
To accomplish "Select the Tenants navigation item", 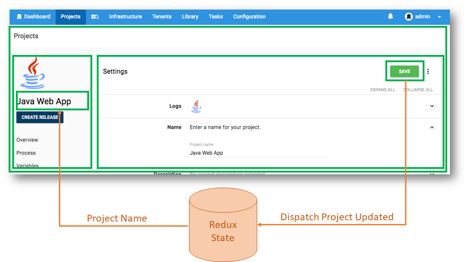I will pos(162,16).
